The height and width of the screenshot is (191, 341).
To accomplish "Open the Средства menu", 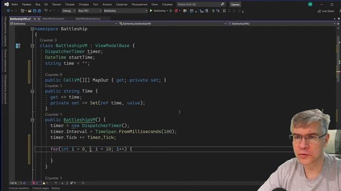I will (x=121, y=4).
